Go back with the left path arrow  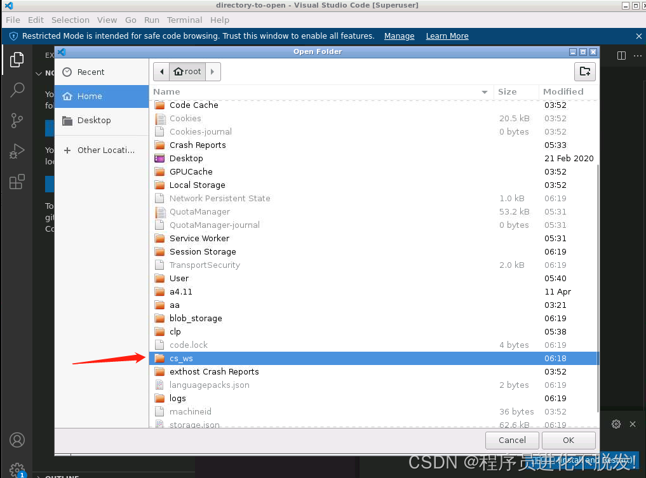click(x=161, y=72)
